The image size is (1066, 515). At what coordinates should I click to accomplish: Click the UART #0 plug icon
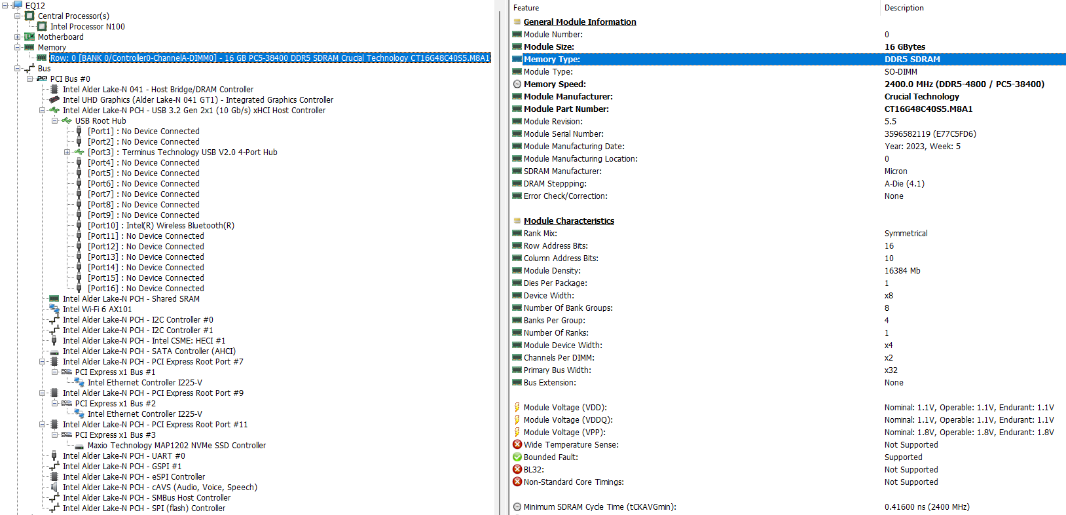tap(54, 455)
